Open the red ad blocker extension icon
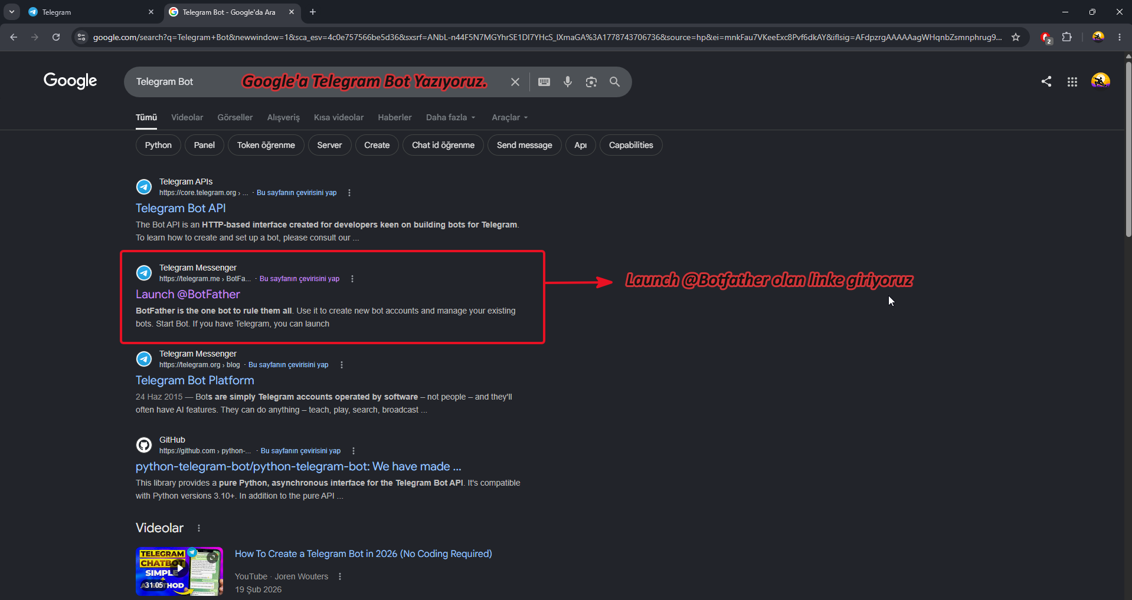 pos(1046,38)
